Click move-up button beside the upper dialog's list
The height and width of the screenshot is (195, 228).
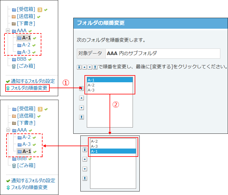pyautogui.click(x=82, y=98)
